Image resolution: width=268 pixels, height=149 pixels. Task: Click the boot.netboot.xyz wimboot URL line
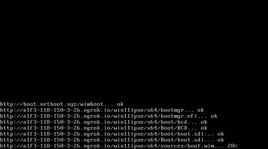[52, 104]
